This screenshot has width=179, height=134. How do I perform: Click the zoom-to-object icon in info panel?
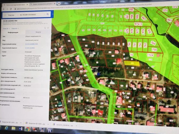45,28
